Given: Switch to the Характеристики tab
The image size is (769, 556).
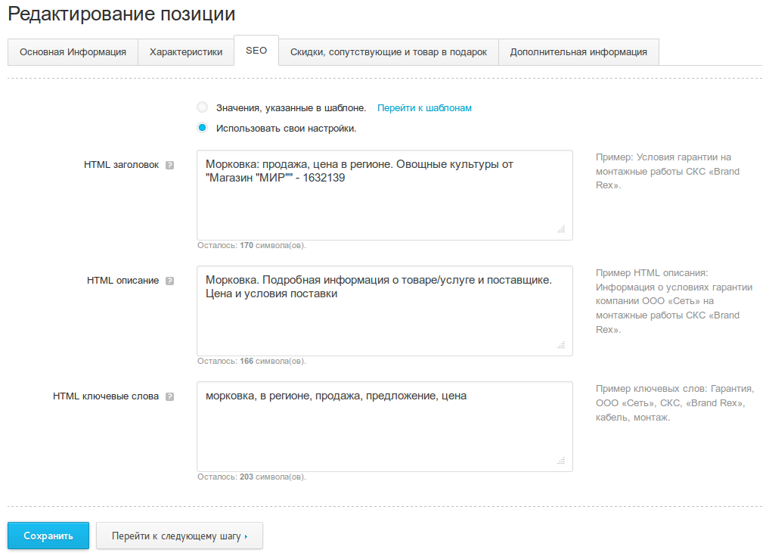Looking at the screenshot, I should point(186,52).
